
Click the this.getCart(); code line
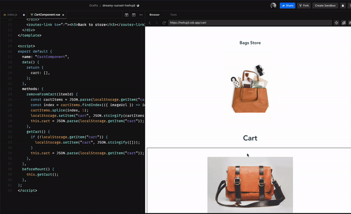pyautogui.click(x=42, y=174)
